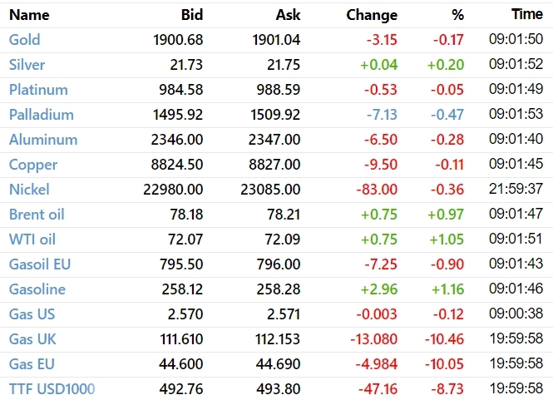Click the Time column header

tap(527, 14)
